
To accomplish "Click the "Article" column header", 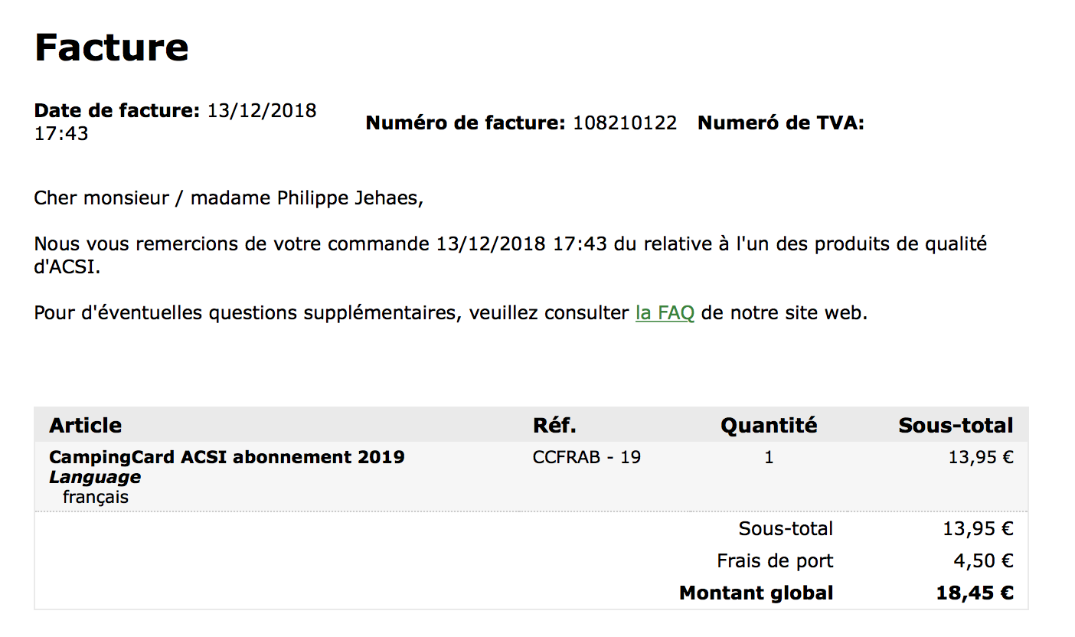I will point(85,426).
